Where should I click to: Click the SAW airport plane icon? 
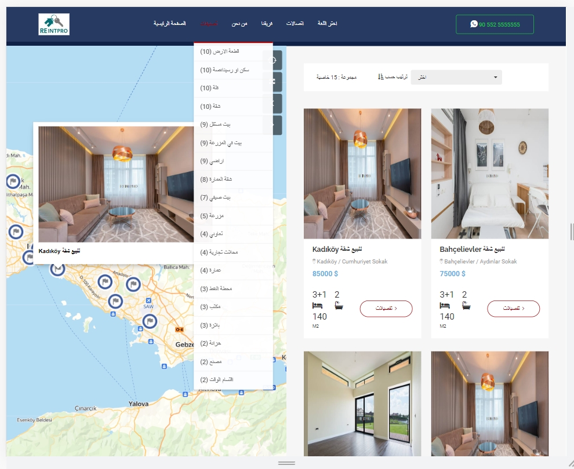point(148,300)
